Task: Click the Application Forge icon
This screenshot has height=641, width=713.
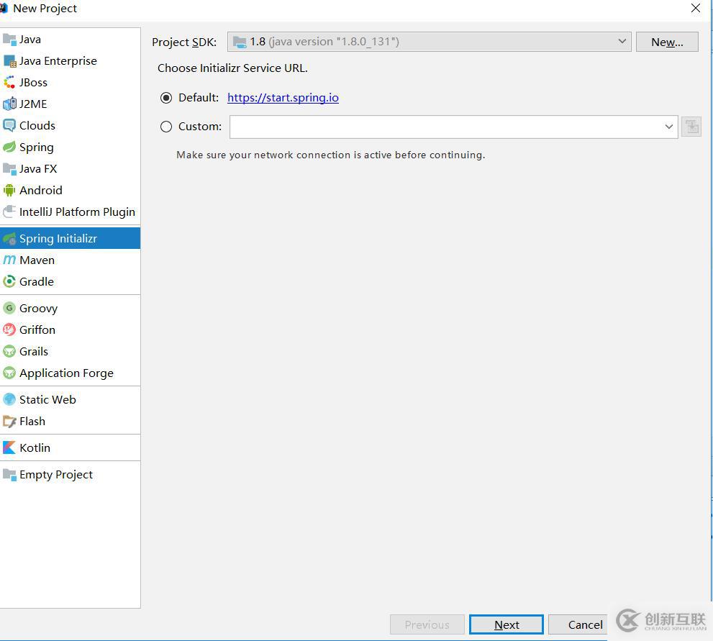Action: pyautogui.click(x=9, y=373)
